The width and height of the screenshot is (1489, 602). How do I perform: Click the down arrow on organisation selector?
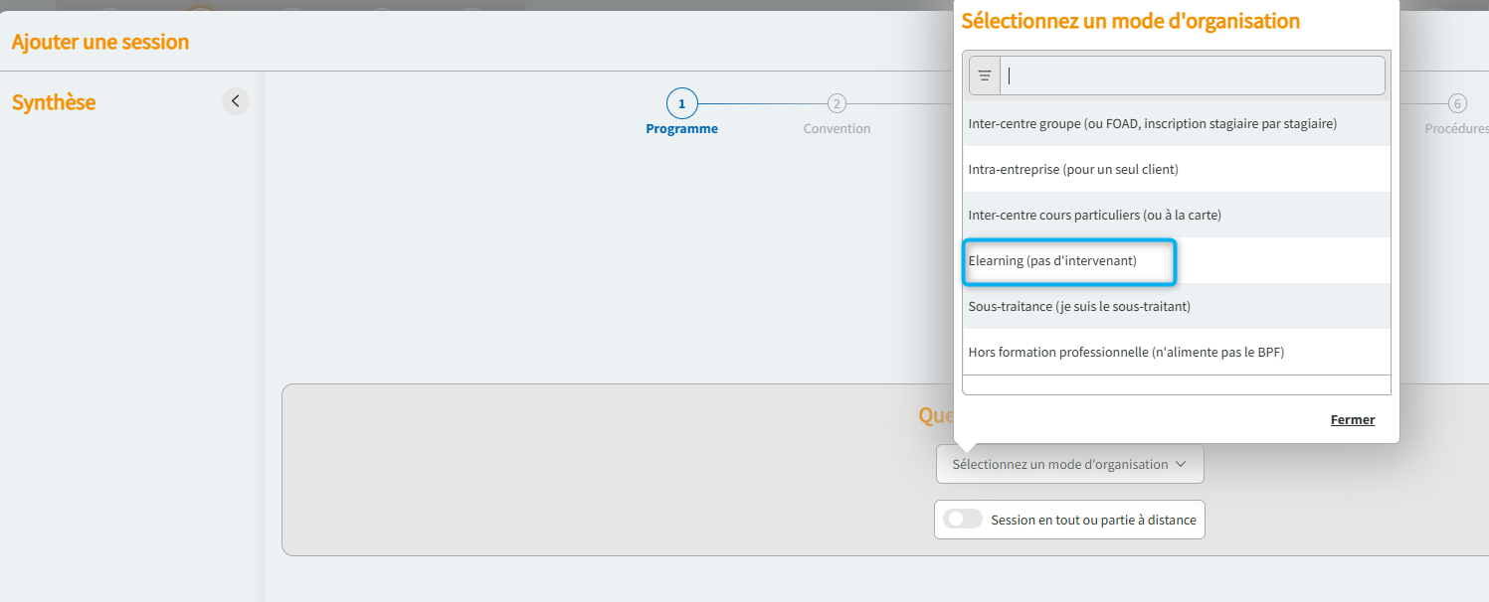pyautogui.click(x=1181, y=464)
